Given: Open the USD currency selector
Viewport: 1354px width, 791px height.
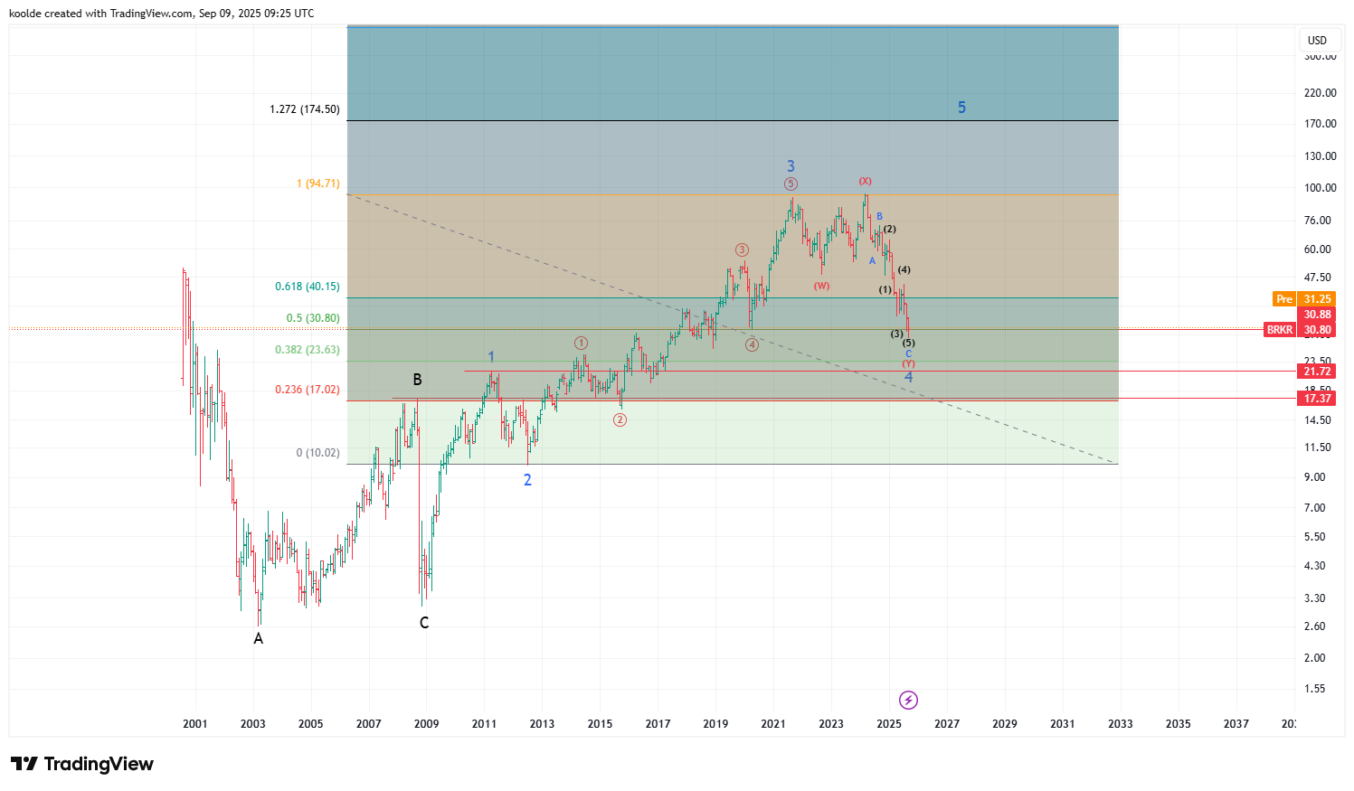Looking at the screenshot, I should pyautogui.click(x=1317, y=40).
